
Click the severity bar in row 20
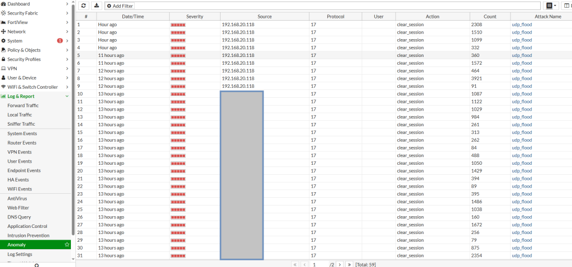178,171
